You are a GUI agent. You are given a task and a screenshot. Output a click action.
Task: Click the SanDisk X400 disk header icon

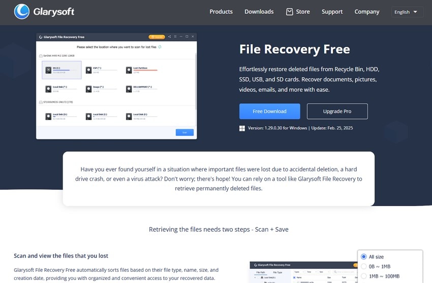[41, 56]
